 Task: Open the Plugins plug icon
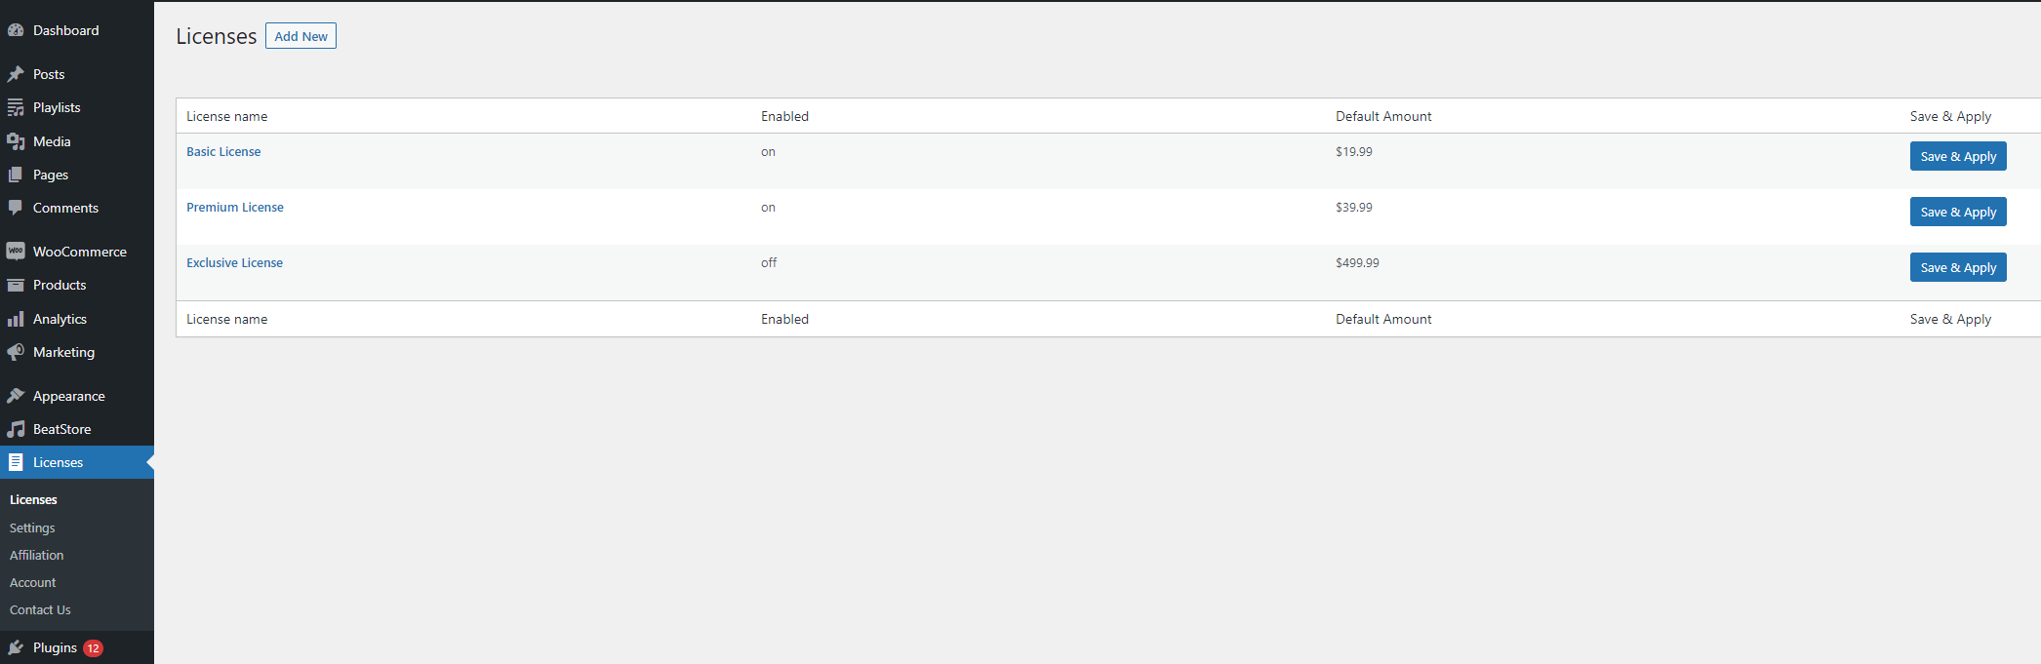point(16,647)
